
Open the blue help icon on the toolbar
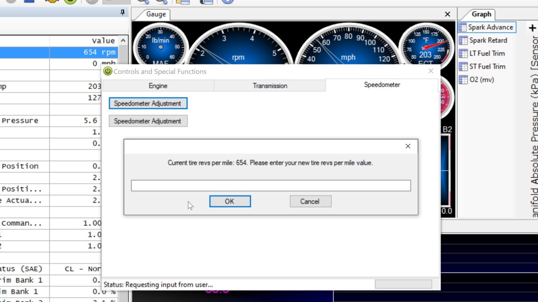coord(228,1)
